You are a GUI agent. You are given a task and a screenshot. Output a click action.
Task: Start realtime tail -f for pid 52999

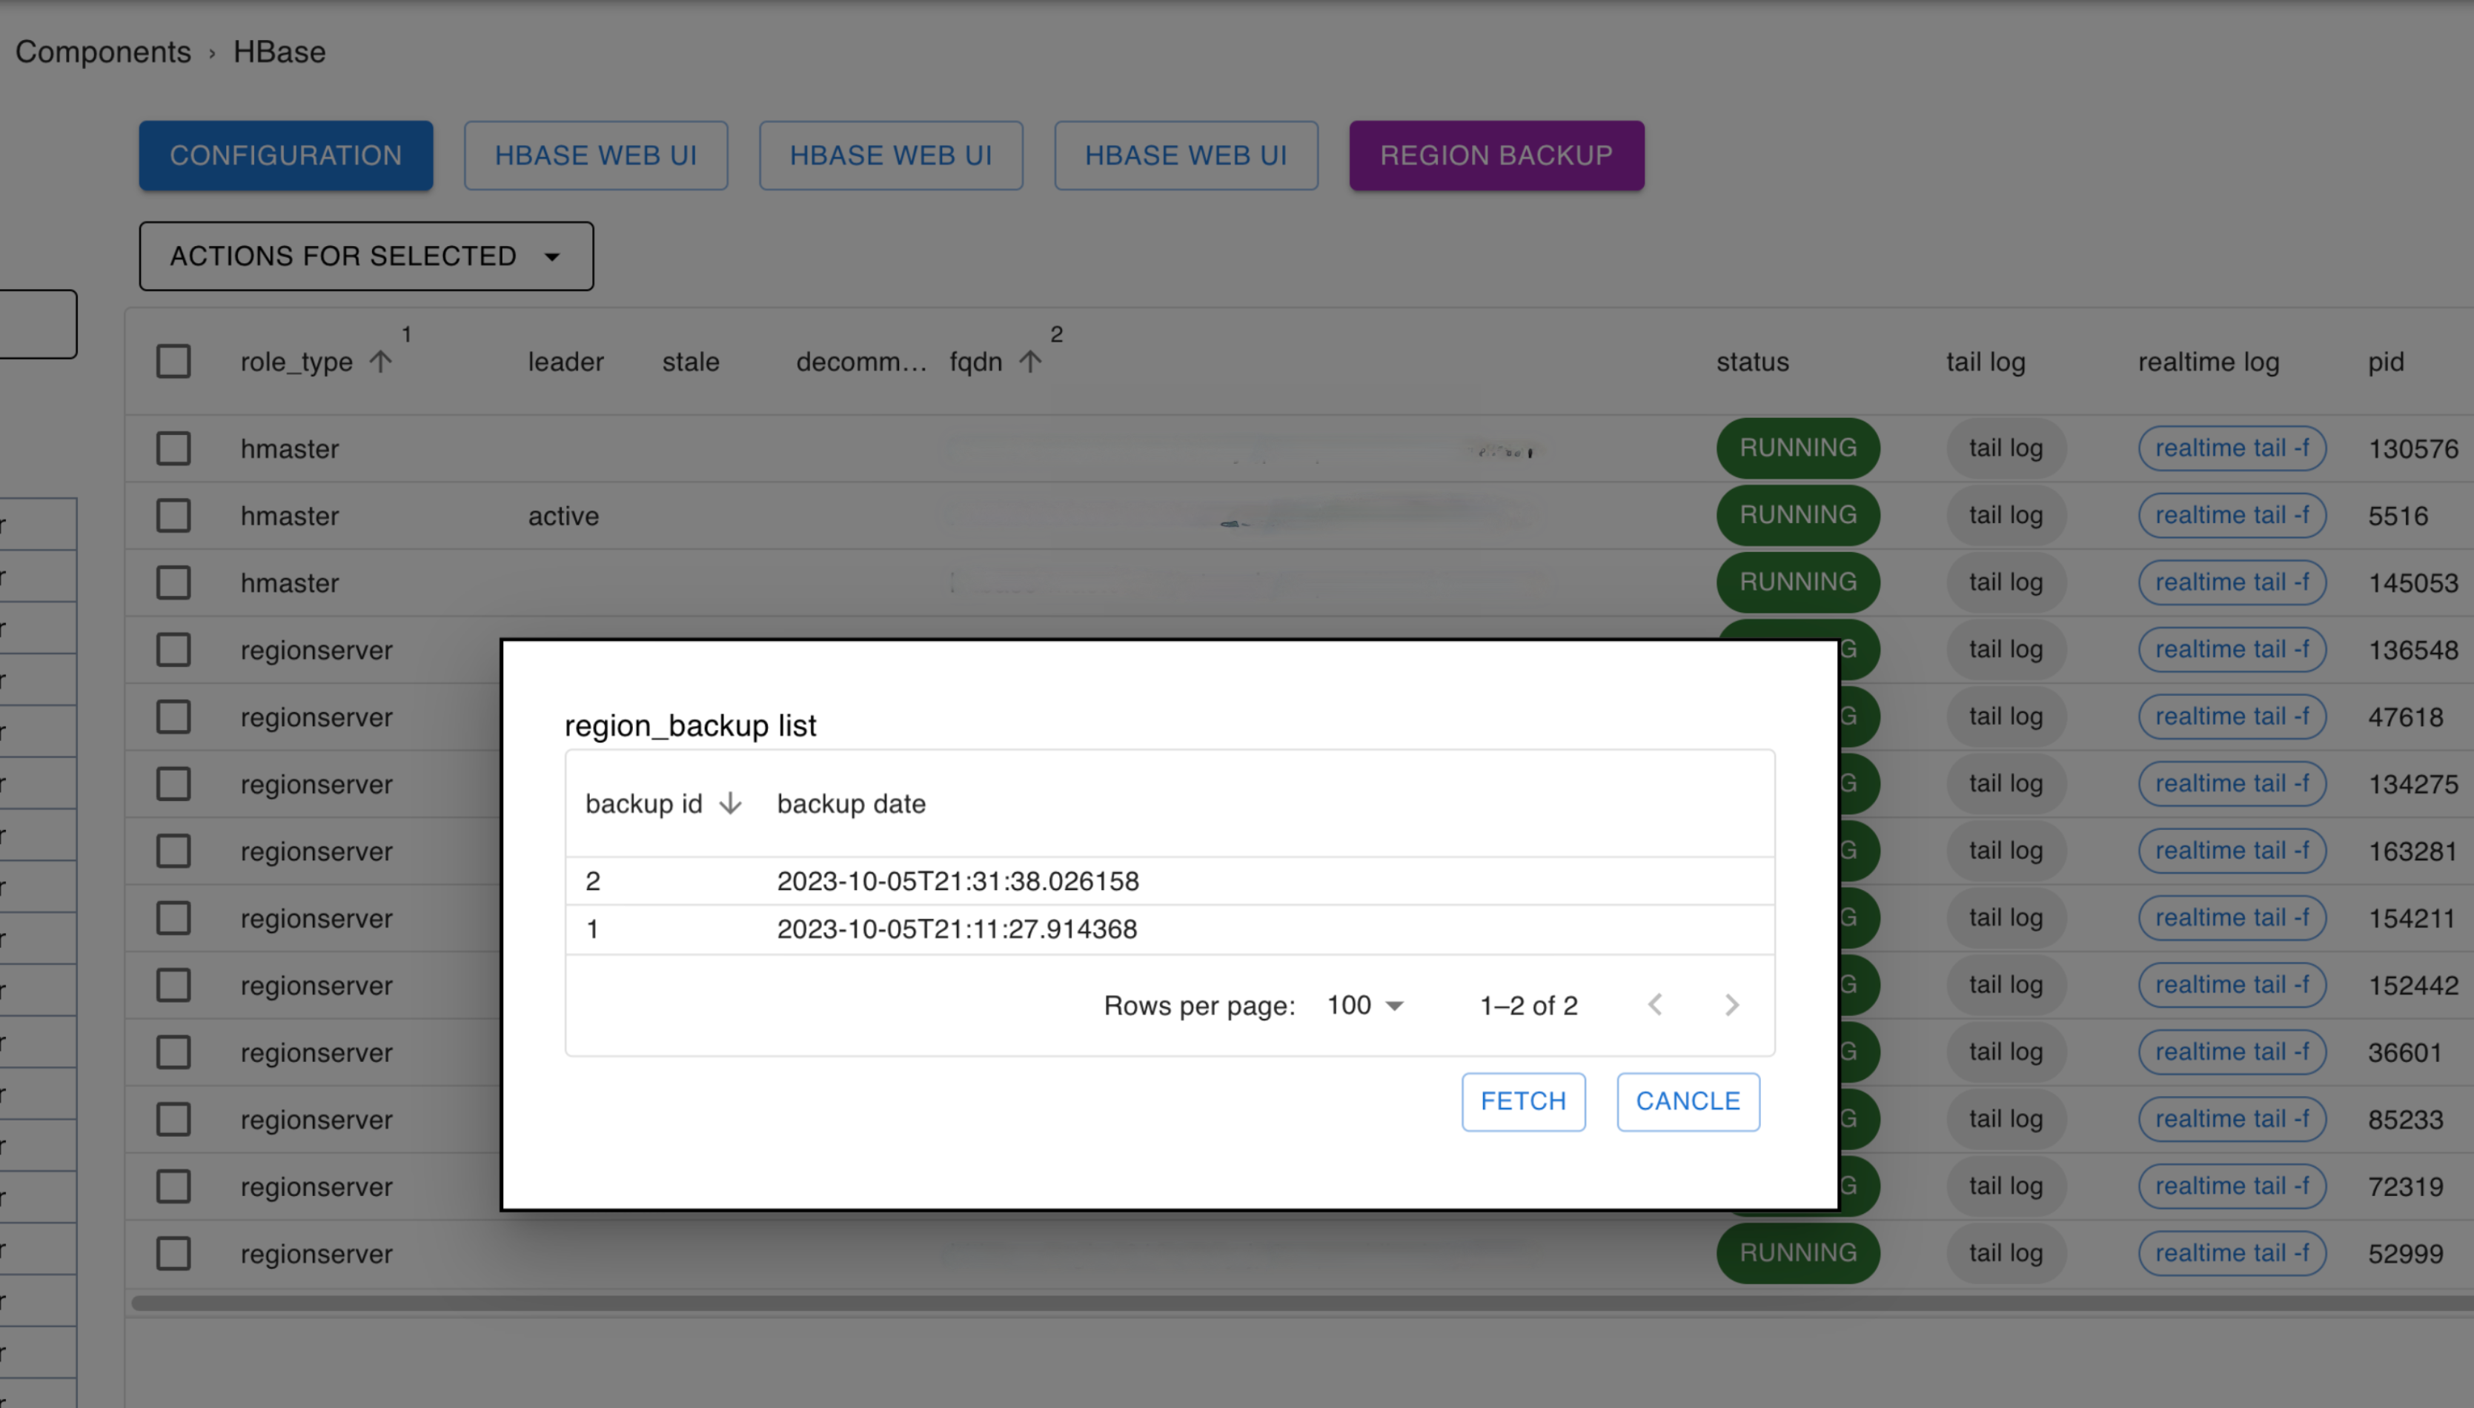[x=2232, y=1252]
